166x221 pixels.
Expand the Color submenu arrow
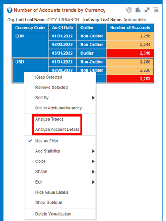pyautogui.click(x=93, y=162)
